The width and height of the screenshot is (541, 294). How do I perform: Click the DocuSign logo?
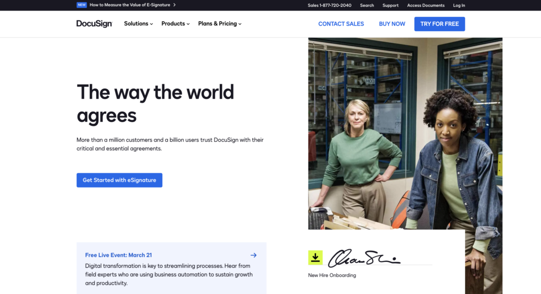[x=94, y=24]
